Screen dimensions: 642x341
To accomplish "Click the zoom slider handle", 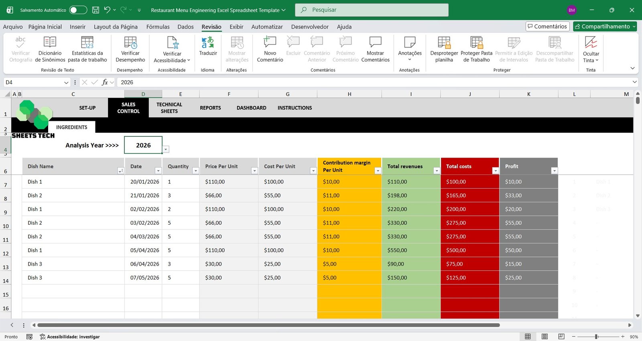I will coord(597,337).
